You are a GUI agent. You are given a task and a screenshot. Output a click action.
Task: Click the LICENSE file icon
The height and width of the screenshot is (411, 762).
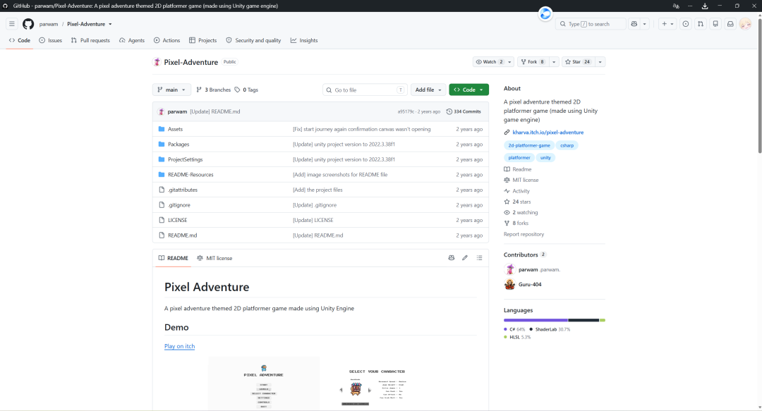(x=162, y=220)
